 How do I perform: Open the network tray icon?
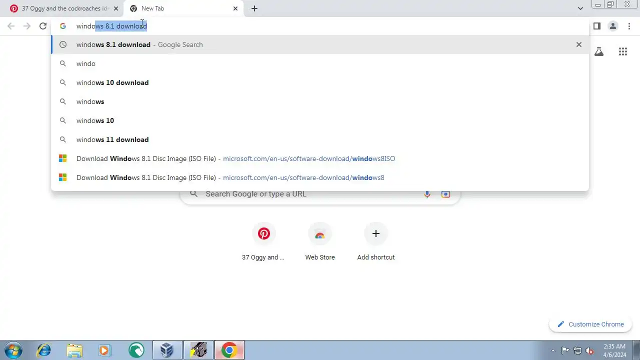[x=577, y=350]
